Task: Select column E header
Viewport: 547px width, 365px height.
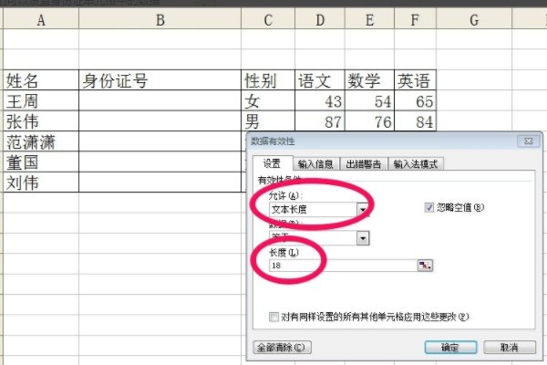Action: (x=369, y=20)
